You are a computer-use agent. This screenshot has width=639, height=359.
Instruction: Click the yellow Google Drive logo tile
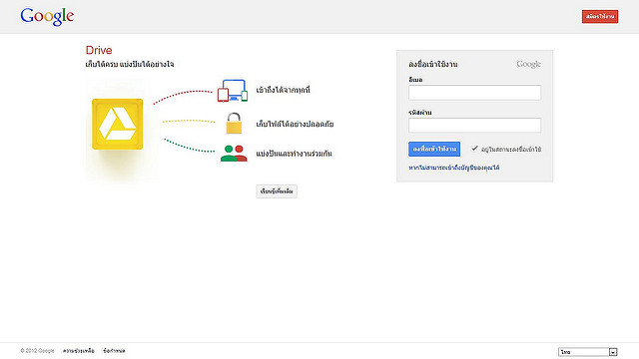(118, 124)
